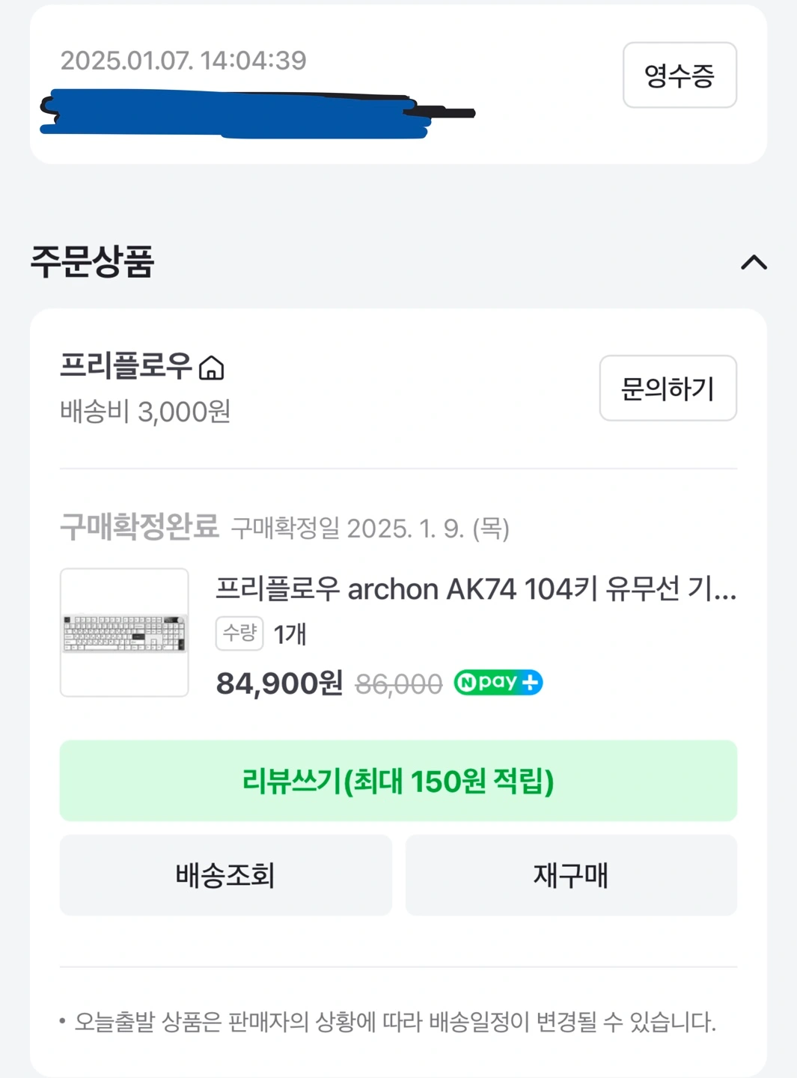Open the 프리플로우 store name link
This screenshot has width=797, height=1078.
(x=126, y=366)
